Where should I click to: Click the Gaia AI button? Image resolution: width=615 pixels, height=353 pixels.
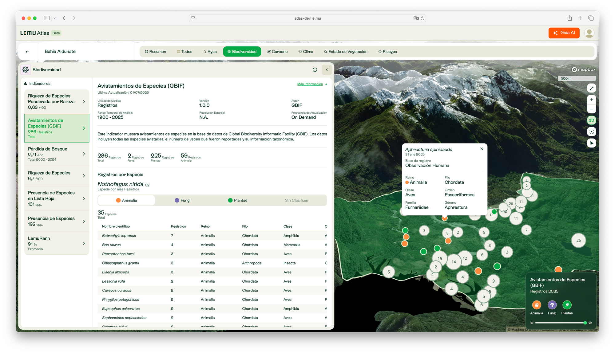click(x=564, y=33)
